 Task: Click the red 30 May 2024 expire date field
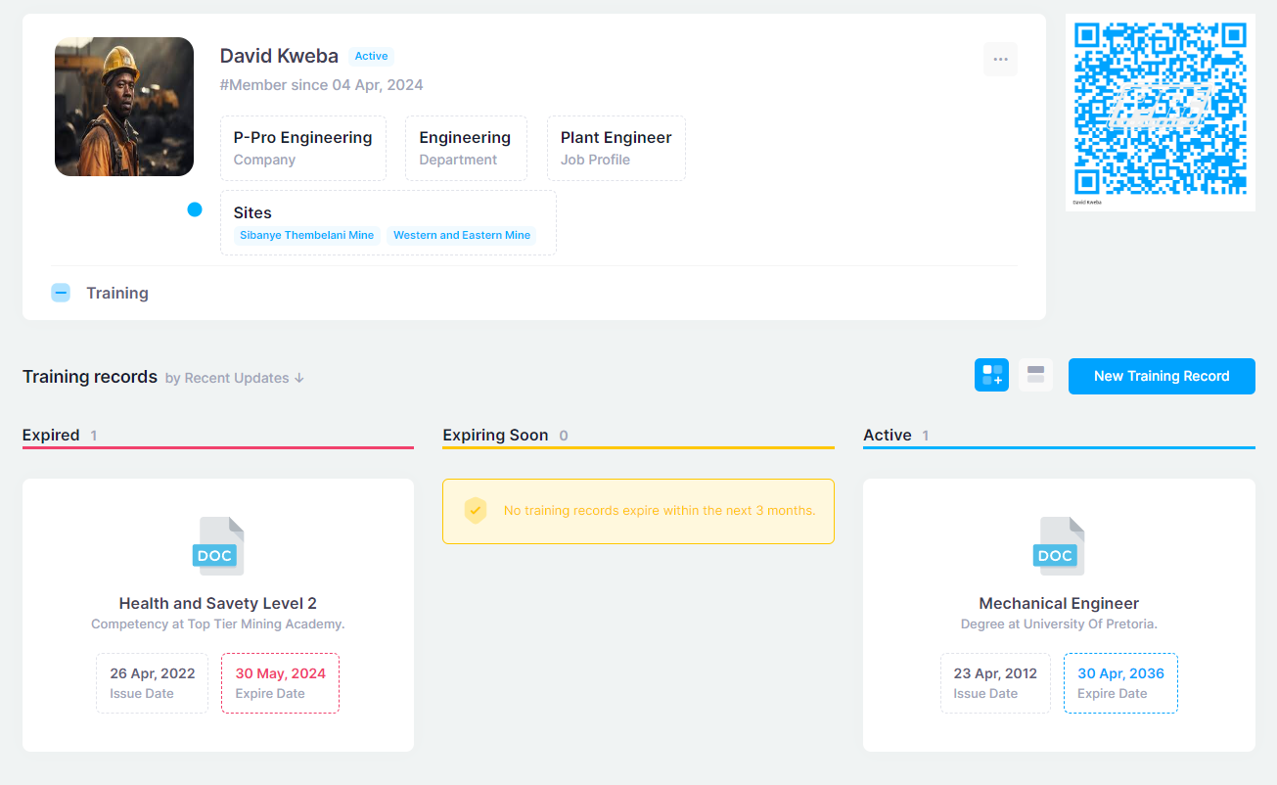pyautogui.click(x=280, y=681)
